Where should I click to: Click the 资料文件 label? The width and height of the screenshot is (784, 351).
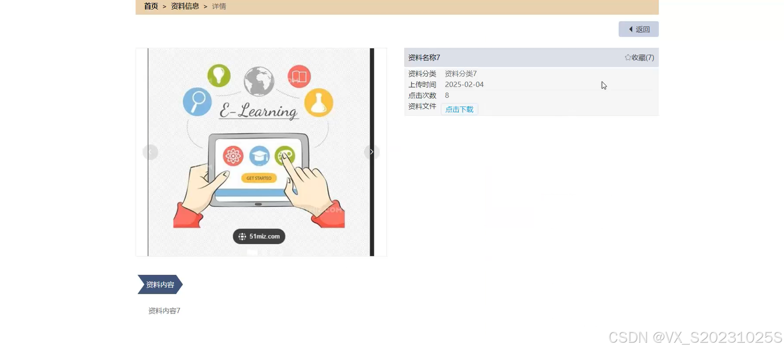pyautogui.click(x=422, y=106)
